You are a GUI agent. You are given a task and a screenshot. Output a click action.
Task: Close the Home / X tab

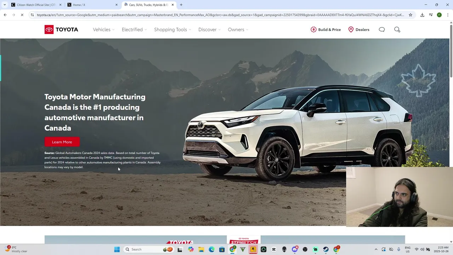click(116, 5)
